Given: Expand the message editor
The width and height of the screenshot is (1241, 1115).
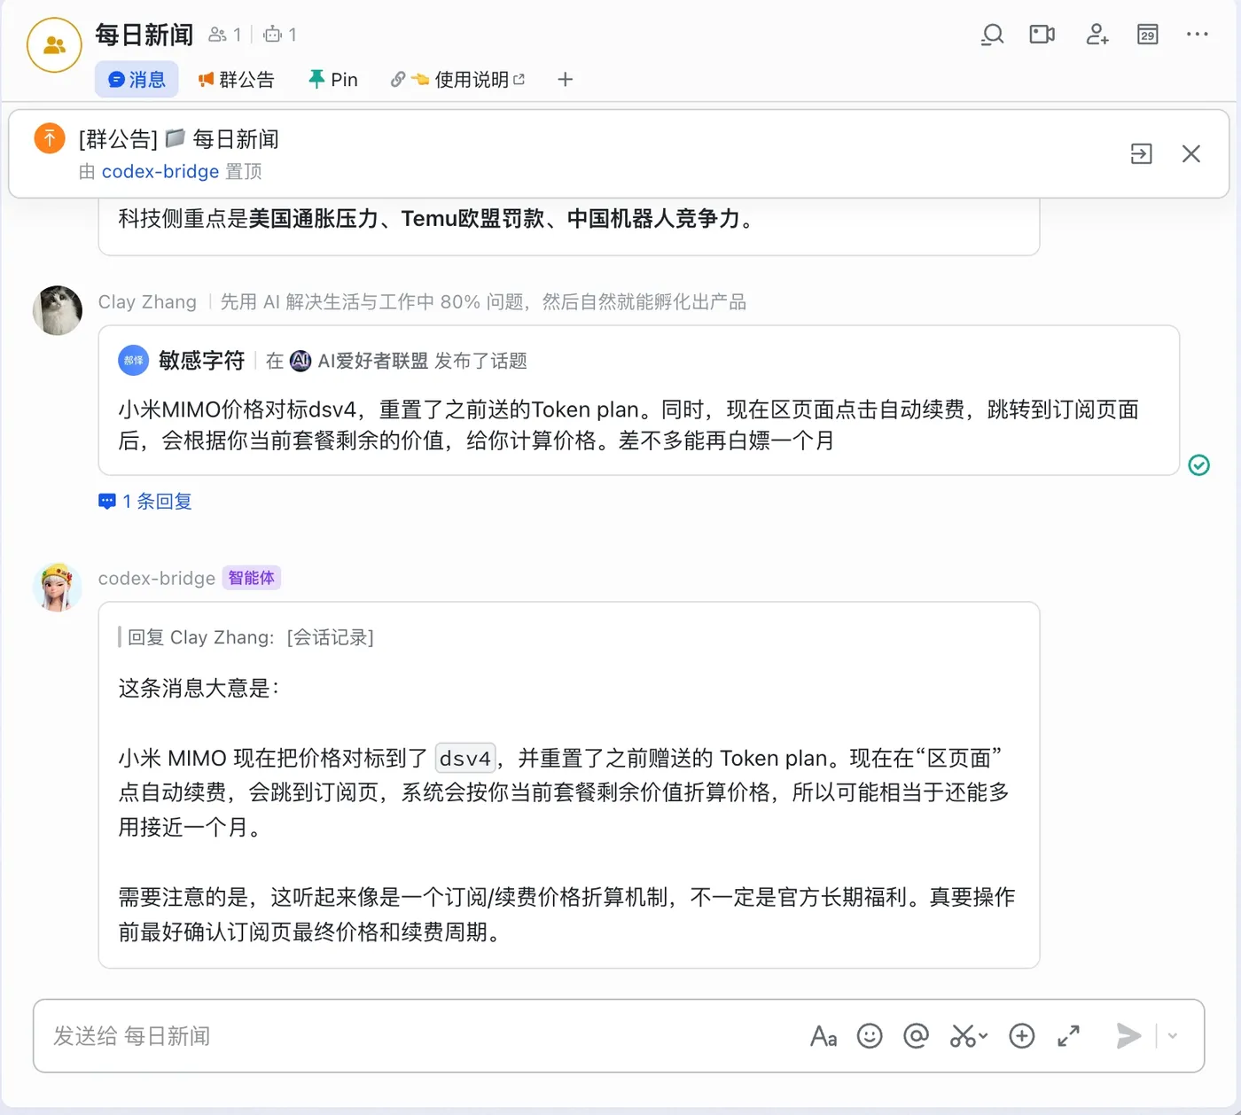Looking at the screenshot, I should pyautogui.click(x=1068, y=1036).
